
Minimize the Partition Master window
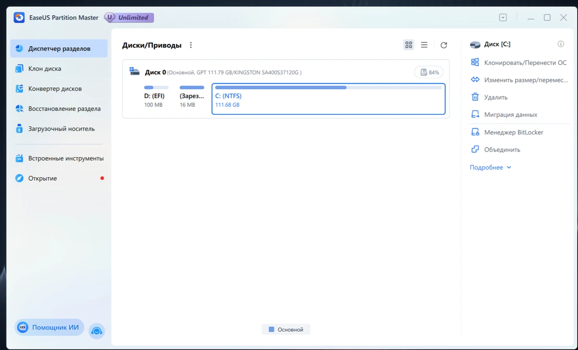(531, 18)
